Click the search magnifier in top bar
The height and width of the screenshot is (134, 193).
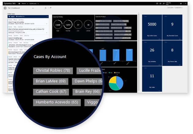coord(164,3)
